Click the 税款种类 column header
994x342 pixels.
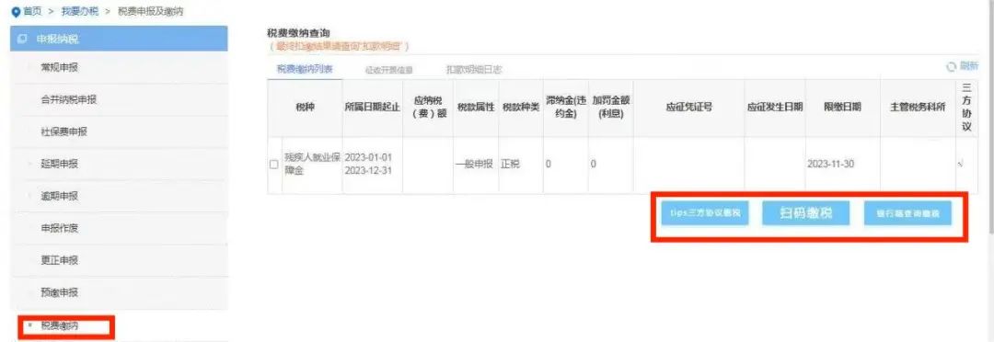(x=520, y=108)
